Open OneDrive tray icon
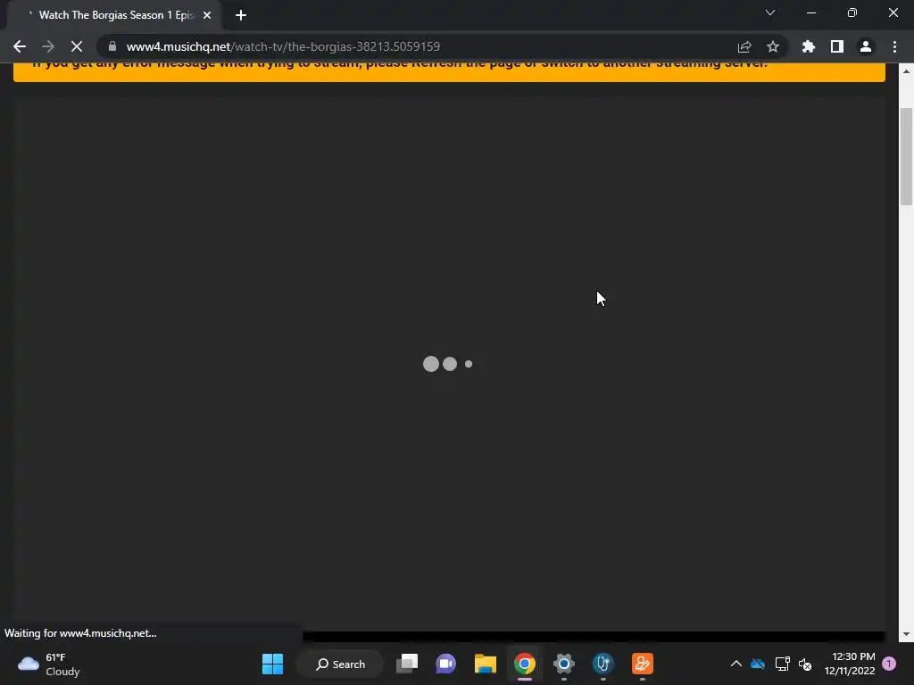 (x=758, y=664)
